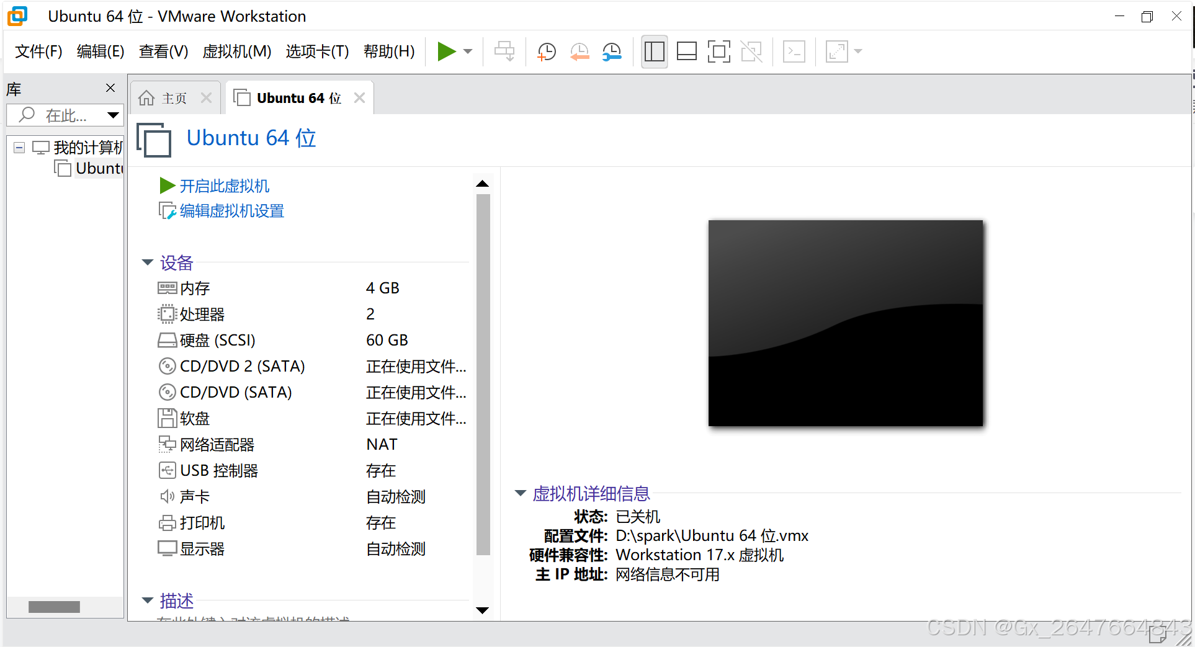This screenshot has width=1195, height=647.
Task: Click the config file path D:\spark\Ubuntu 64 位.vmx
Action: (x=712, y=536)
